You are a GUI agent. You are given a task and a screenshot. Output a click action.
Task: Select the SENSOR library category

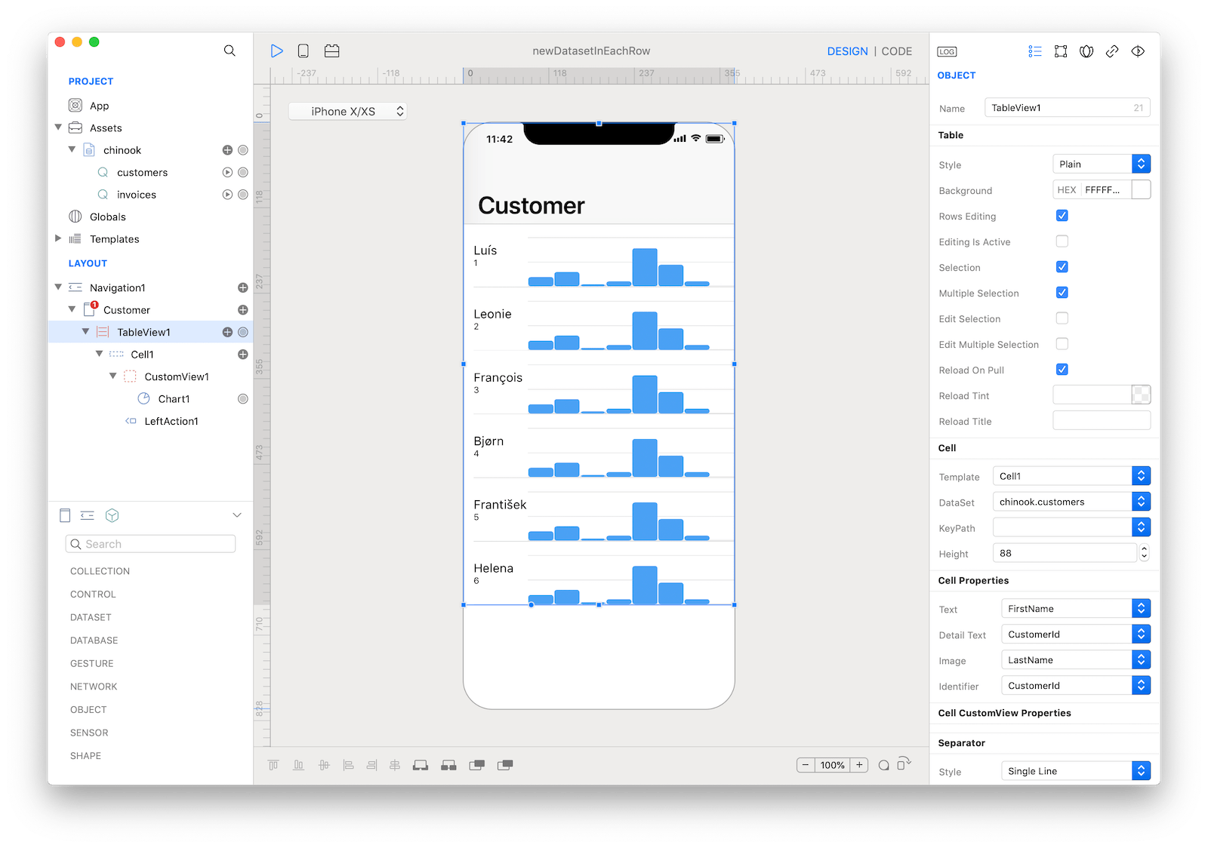(89, 733)
